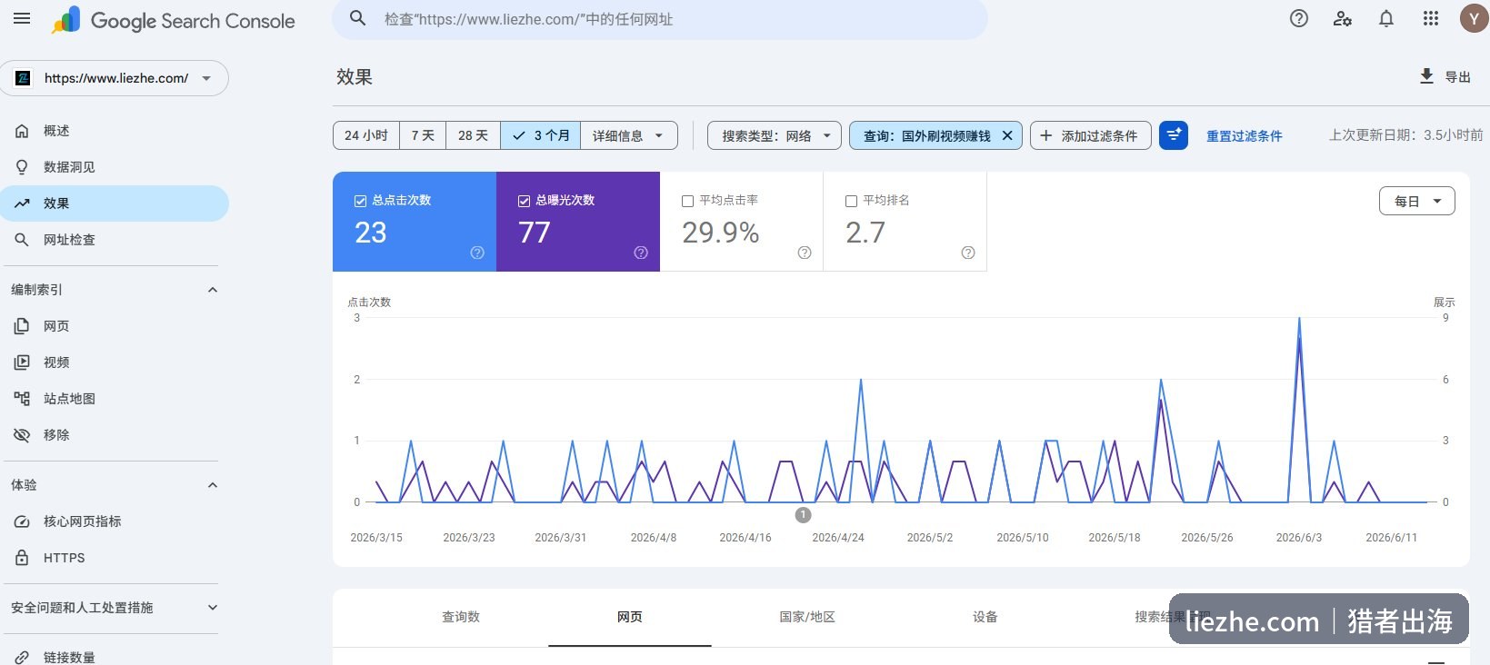Click the 站点地图 sitemap icon

(x=22, y=399)
